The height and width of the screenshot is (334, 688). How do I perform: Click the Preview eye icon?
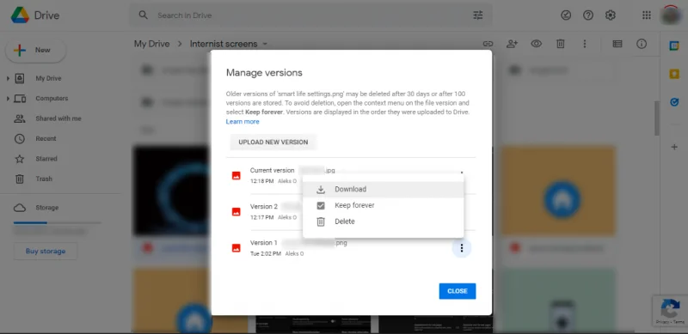536,44
